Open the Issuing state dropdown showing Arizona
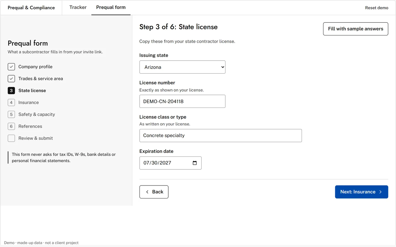Screen dimensions: 396x247 (x=182, y=67)
